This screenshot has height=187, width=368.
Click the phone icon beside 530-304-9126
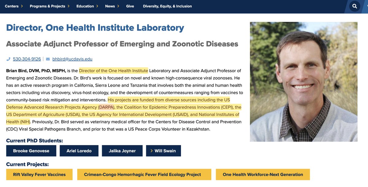point(8,59)
